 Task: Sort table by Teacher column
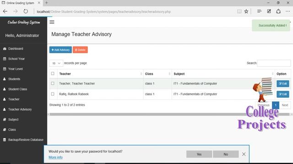pos(100,74)
